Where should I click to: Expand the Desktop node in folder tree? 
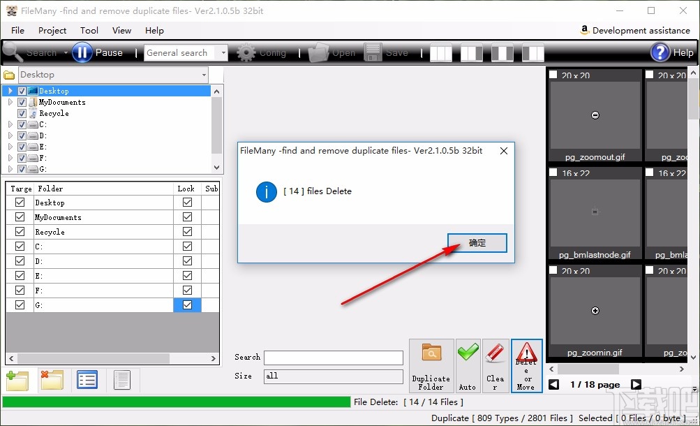[10, 91]
